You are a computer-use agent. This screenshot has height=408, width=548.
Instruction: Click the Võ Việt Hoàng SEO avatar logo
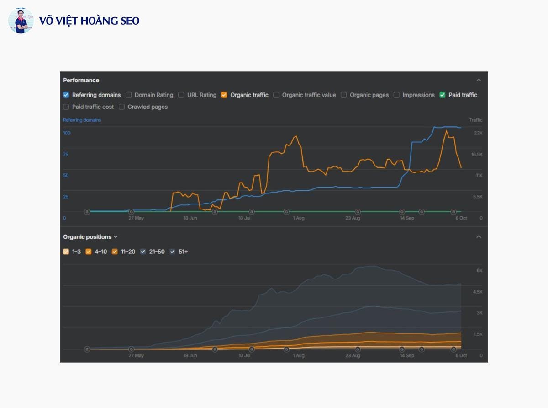pos(21,21)
